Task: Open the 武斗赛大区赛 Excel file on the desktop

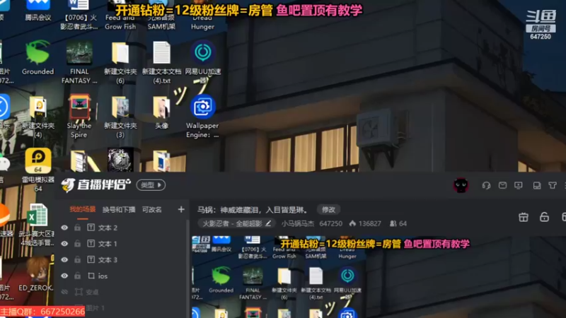Action: point(37,224)
